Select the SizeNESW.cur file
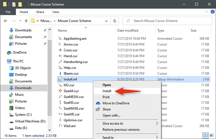 74,97
